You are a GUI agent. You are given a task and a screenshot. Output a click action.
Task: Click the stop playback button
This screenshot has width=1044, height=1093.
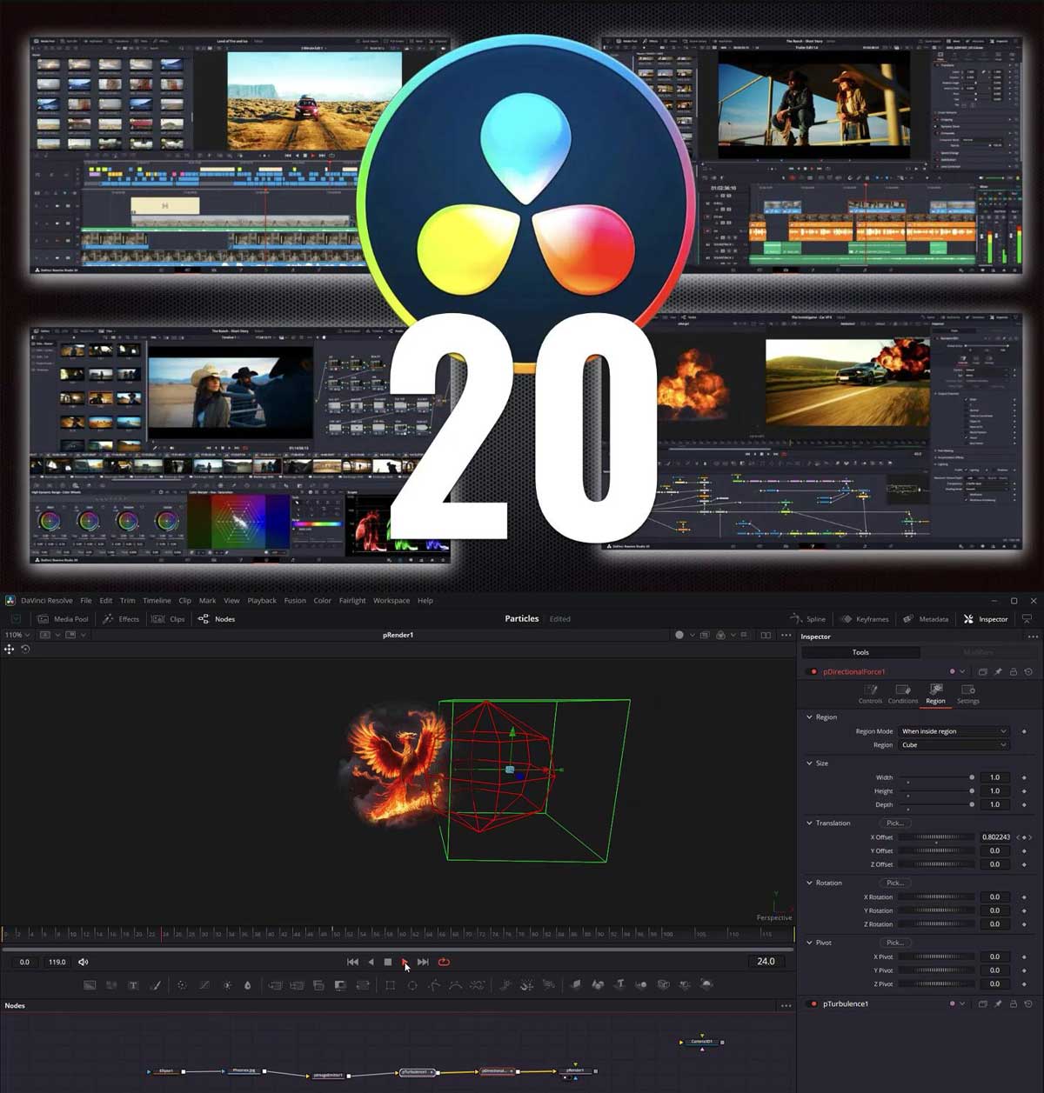388,962
